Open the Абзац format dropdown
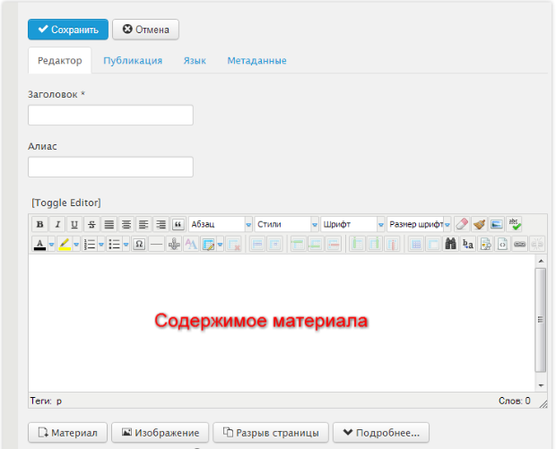 point(221,224)
